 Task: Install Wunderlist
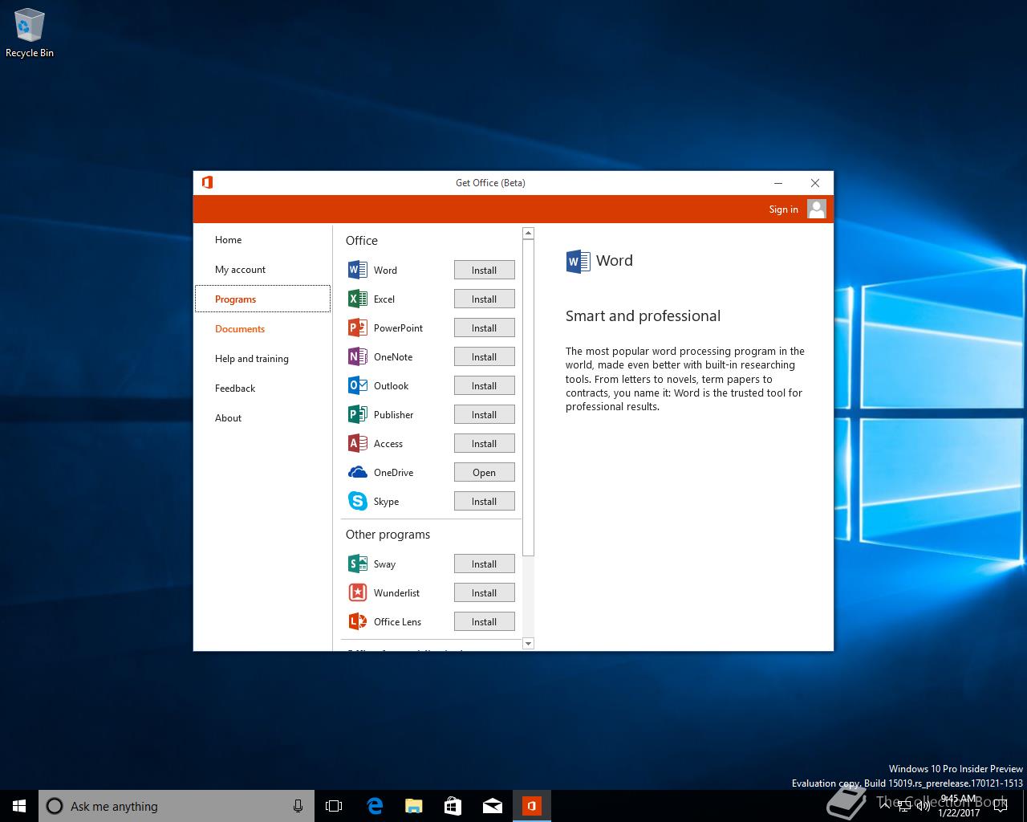coord(484,593)
